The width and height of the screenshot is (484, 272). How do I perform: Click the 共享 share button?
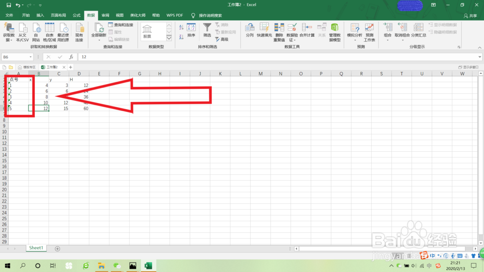(x=470, y=16)
